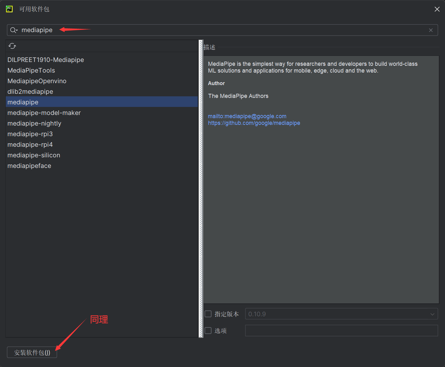Select MediaPipeTools from the list
Image resolution: width=445 pixels, height=367 pixels.
pyautogui.click(x=31, y=71)
